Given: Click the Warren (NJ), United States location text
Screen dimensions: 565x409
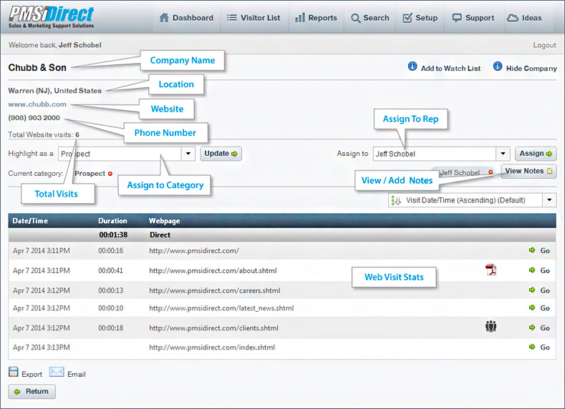Looking at the screenshot, I should point(54,91).
